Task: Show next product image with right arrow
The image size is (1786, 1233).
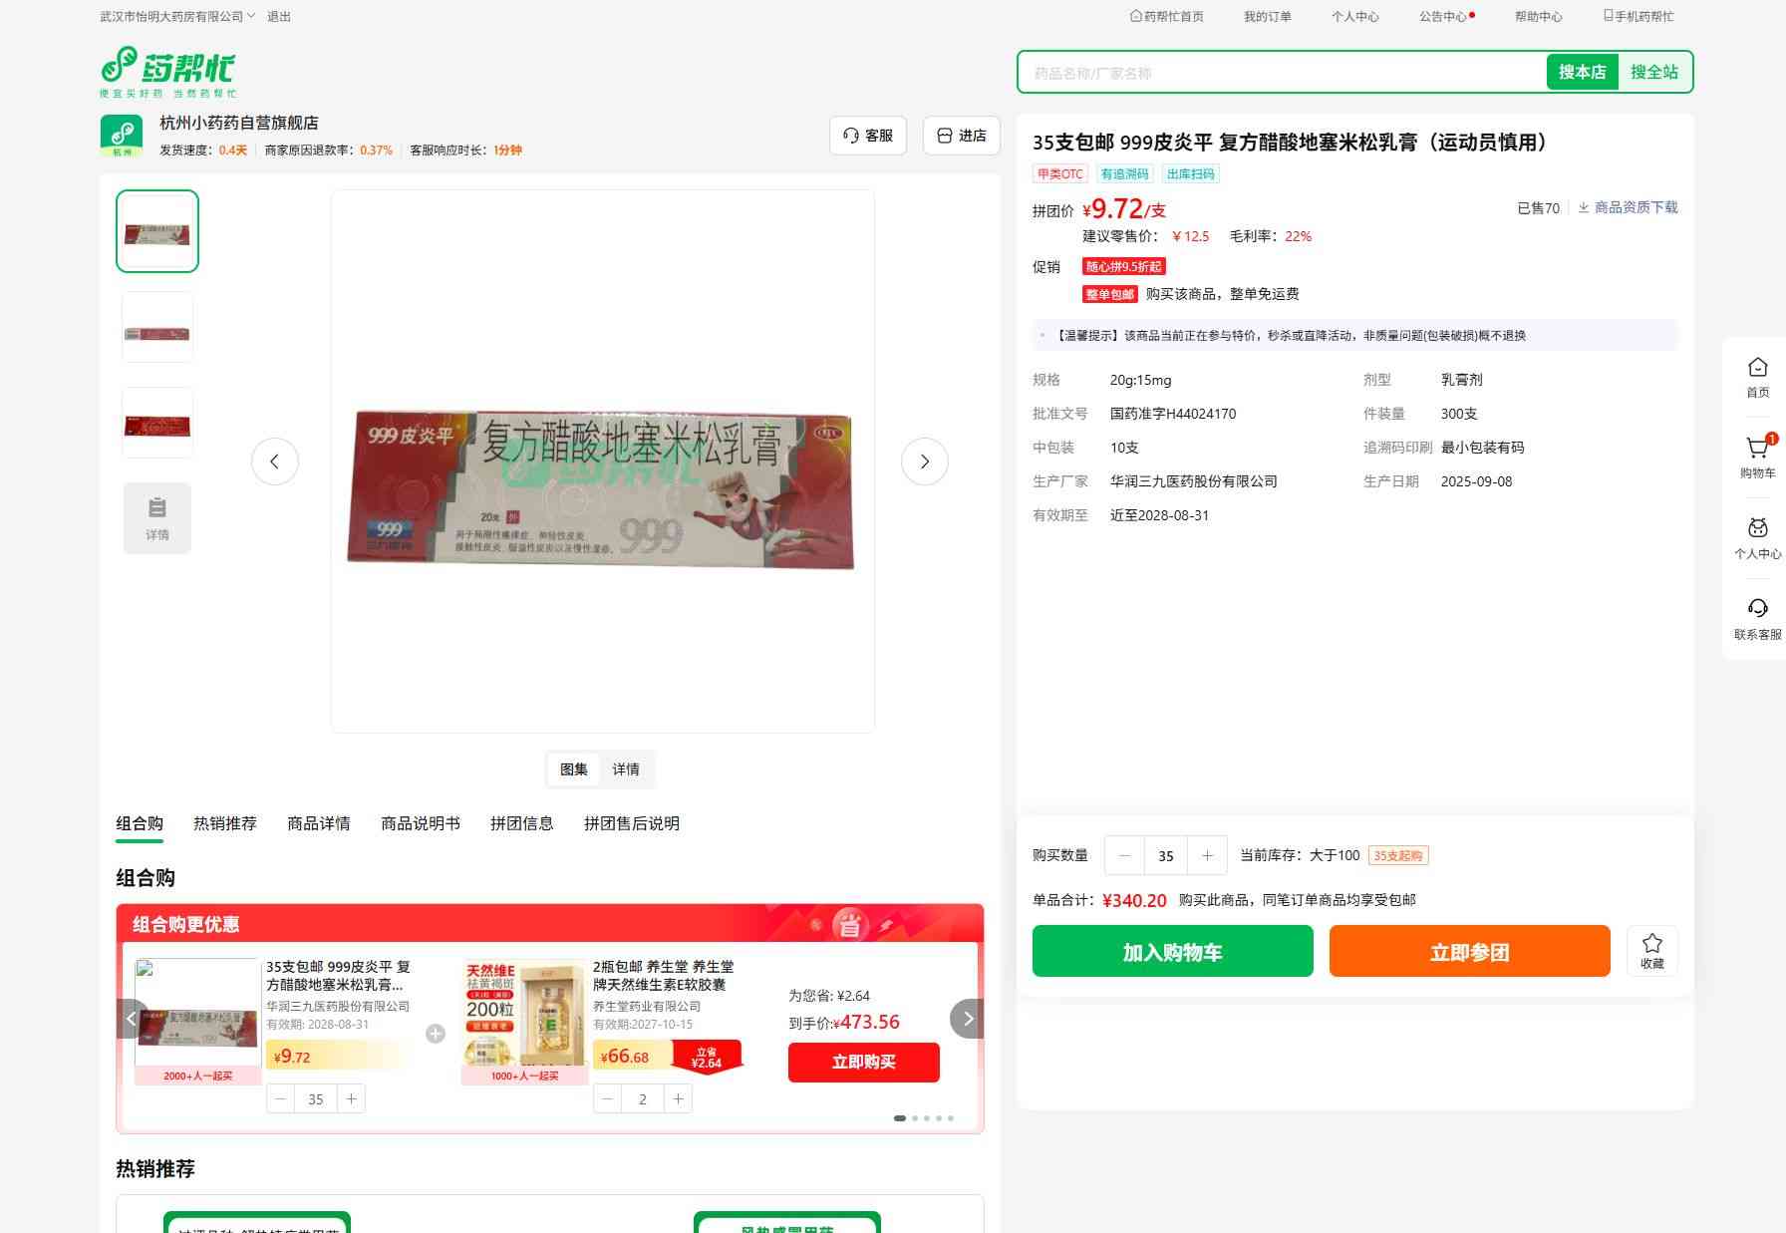Action: pyautogui.click(x=924, y=462)
